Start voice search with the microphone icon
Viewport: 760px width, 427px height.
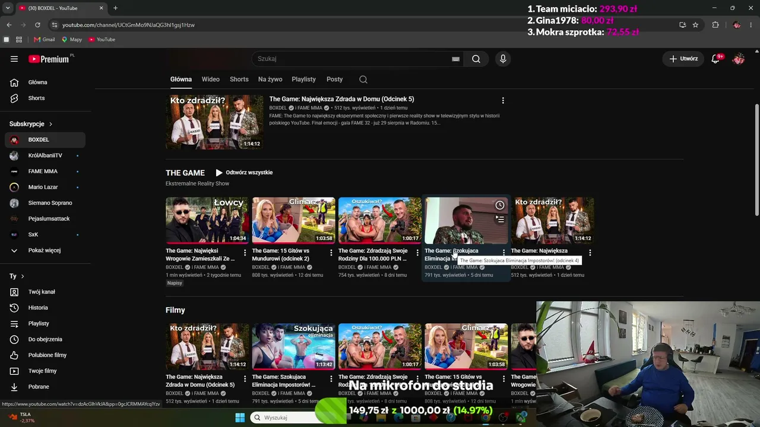503,59
